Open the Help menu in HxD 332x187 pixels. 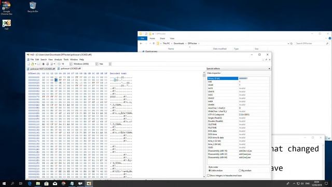[x=81, y=60]
